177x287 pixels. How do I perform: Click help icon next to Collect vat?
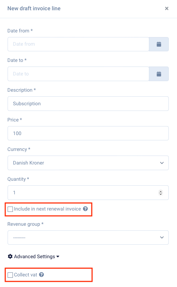click(x=42, y=274)
